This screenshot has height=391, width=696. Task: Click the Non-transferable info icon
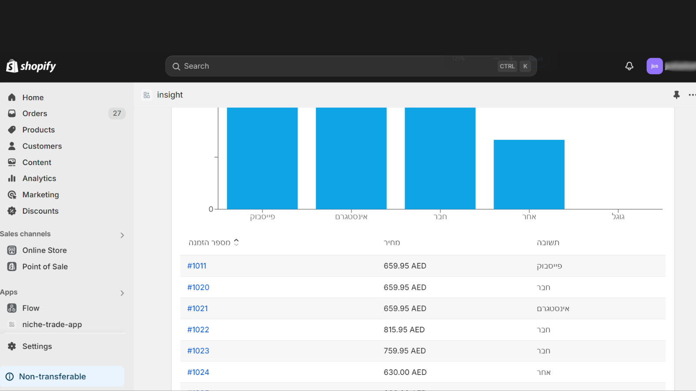tap(10, 377)
